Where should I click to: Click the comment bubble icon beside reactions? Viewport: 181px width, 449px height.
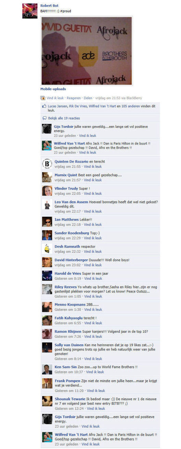pos(44,118)
